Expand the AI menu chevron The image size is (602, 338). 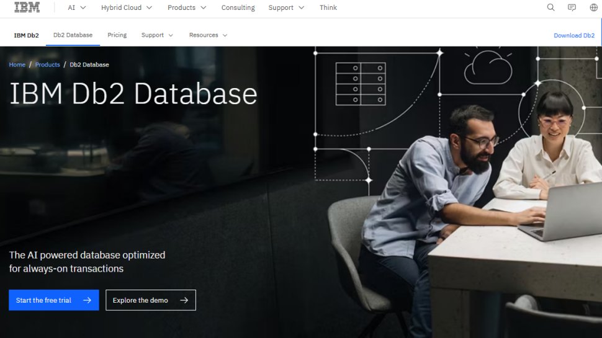click(83, 7)
